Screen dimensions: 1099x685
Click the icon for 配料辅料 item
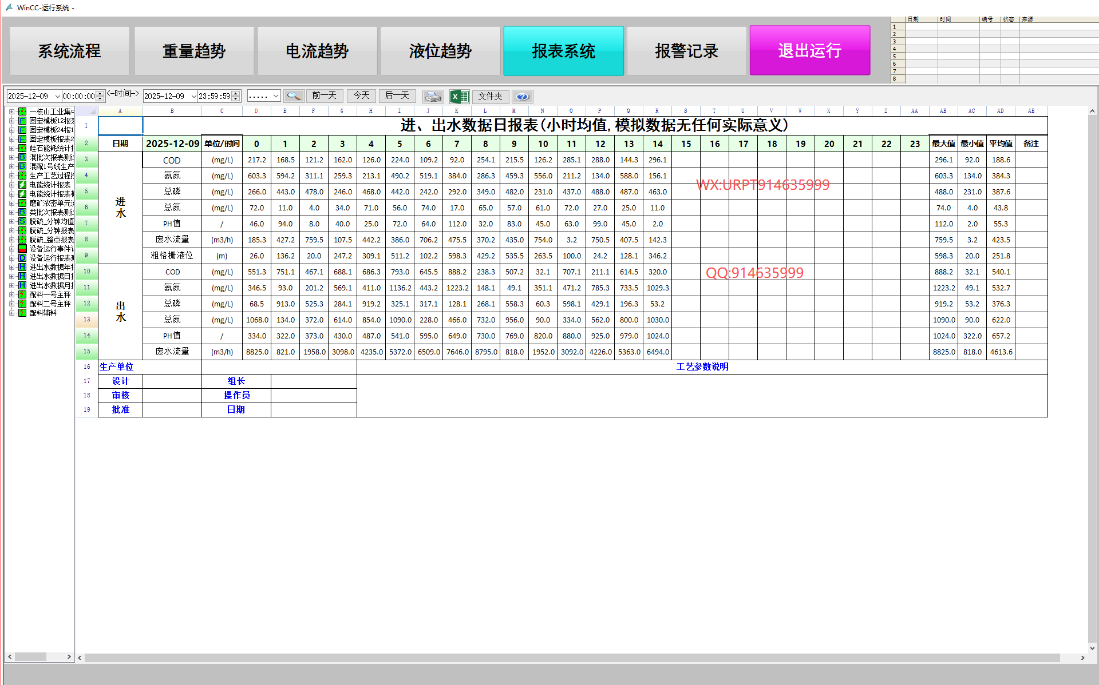22,313
